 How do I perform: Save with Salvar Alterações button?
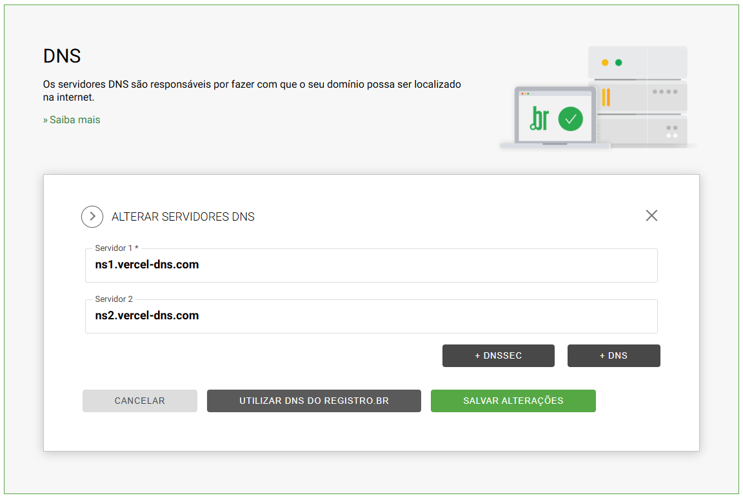(x=513, y=401)
